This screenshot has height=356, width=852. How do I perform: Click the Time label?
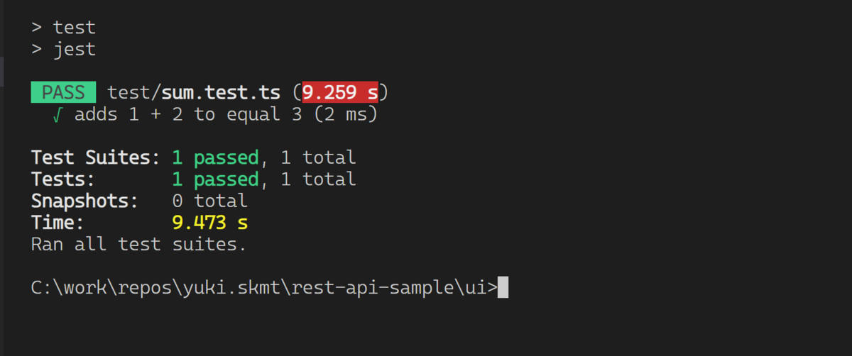coord(58,223)
